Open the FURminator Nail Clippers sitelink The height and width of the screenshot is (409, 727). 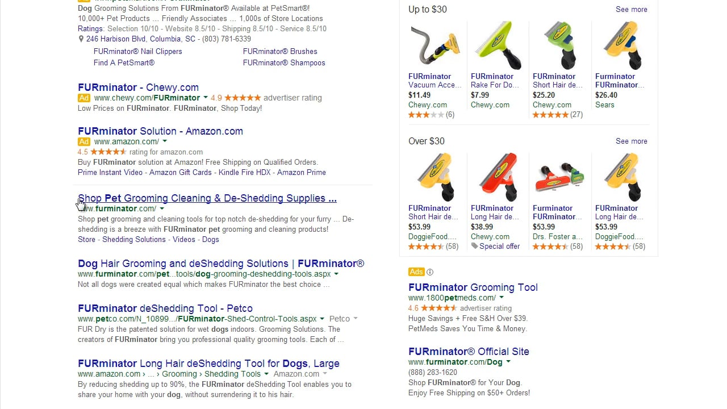(x=137, y=51)
